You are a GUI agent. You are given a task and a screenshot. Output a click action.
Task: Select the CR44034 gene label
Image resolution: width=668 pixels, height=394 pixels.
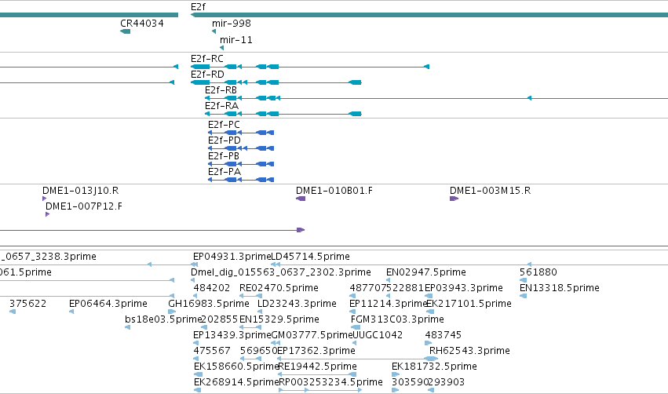(x=142, y=24)
